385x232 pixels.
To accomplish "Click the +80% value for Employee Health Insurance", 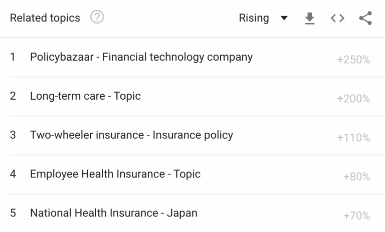I will point(356,177).
